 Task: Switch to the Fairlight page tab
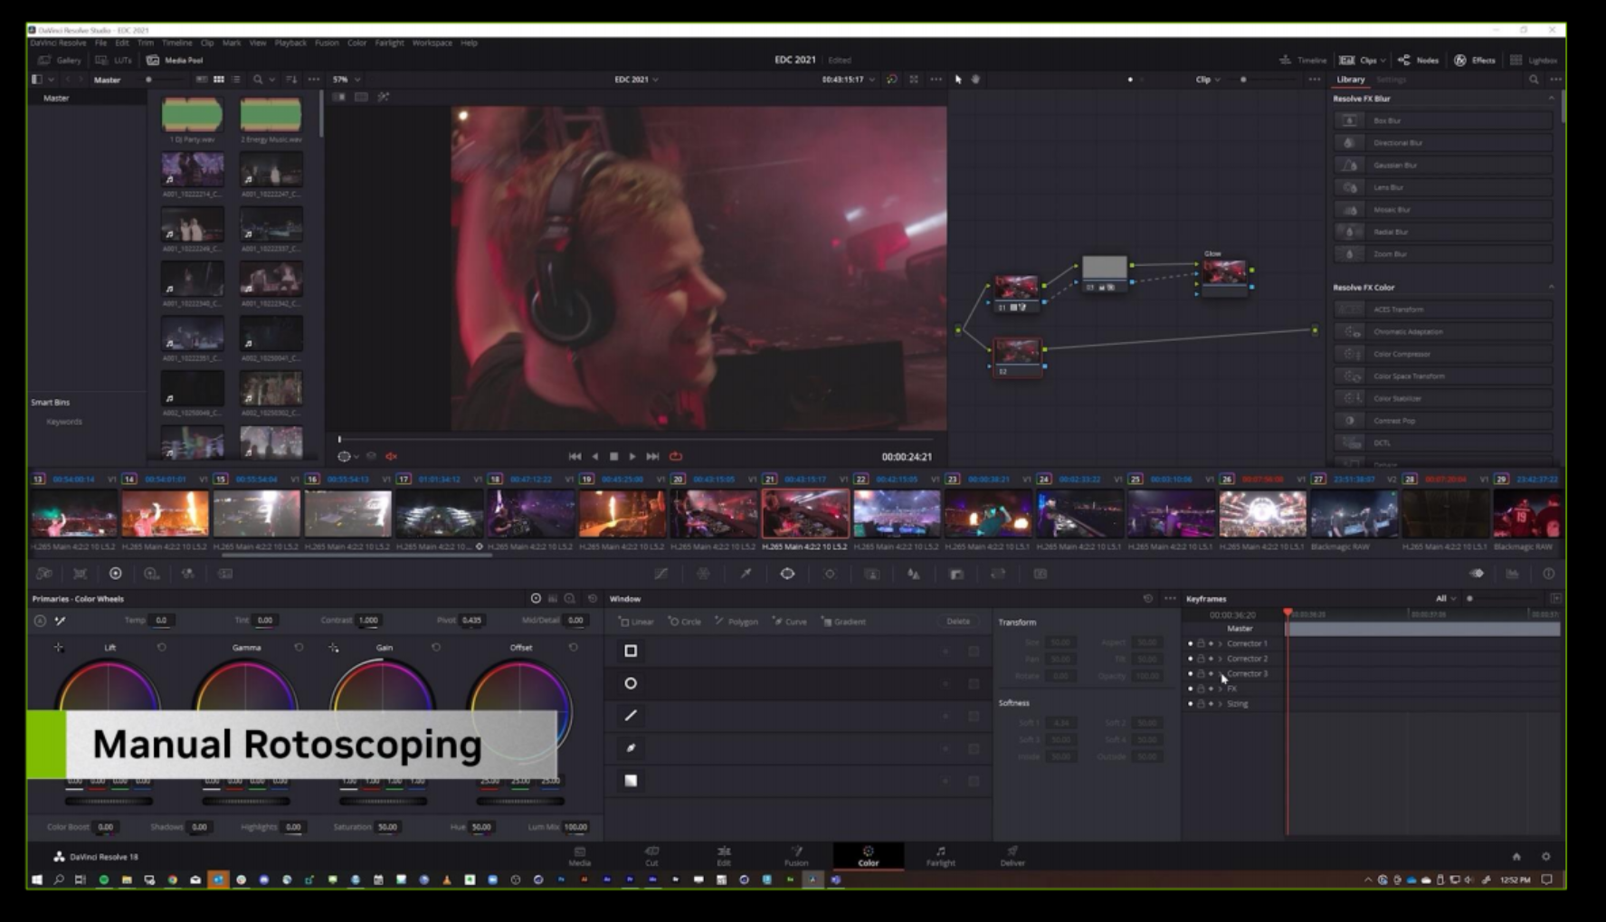tap(940, 856)
